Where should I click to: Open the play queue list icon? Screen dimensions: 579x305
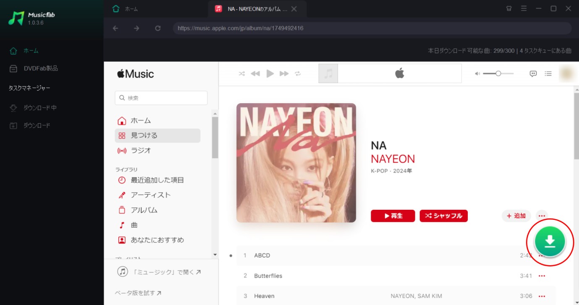pyautogui.click(x=548, y=74)
